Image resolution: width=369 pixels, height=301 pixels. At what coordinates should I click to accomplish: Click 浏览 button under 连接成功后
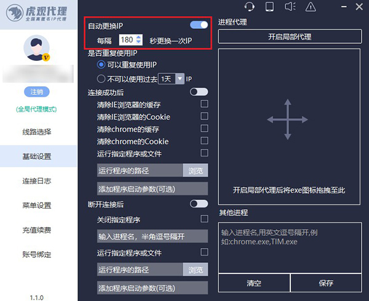coord(196,171)
